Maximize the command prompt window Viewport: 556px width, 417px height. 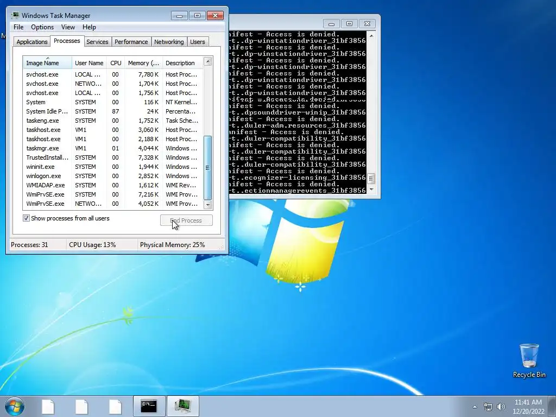click(x=349, y=24)
